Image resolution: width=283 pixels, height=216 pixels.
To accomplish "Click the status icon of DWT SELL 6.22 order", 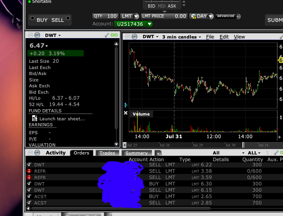I will click(x=29, y=164).
